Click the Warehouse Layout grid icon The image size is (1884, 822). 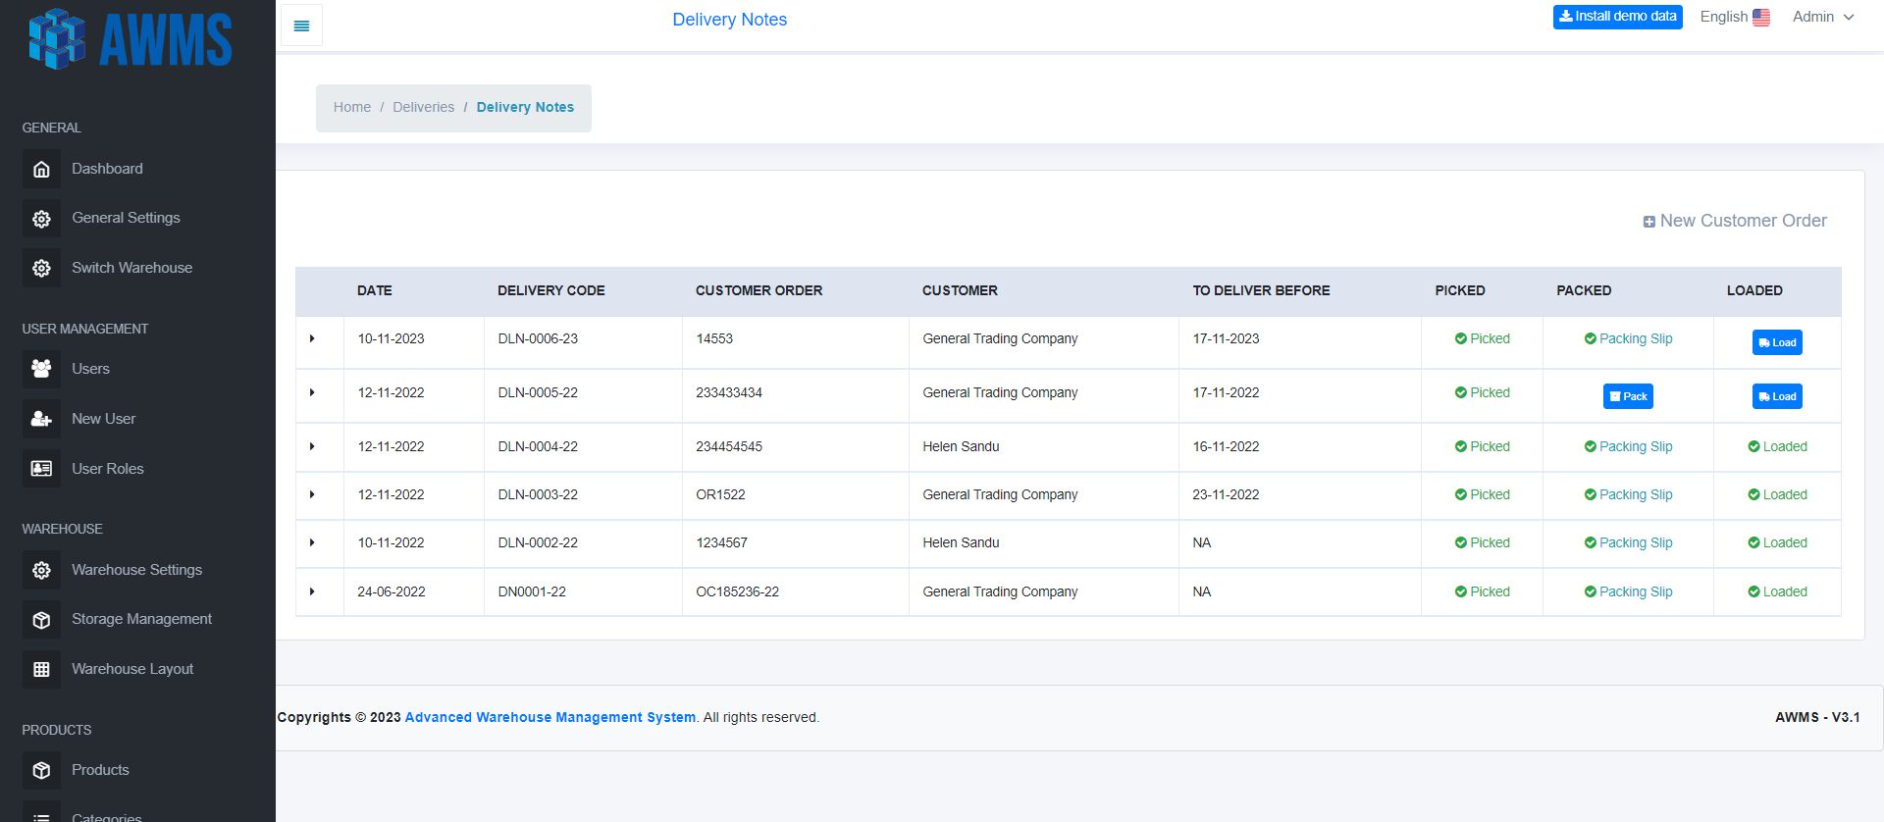click(41, 669)
